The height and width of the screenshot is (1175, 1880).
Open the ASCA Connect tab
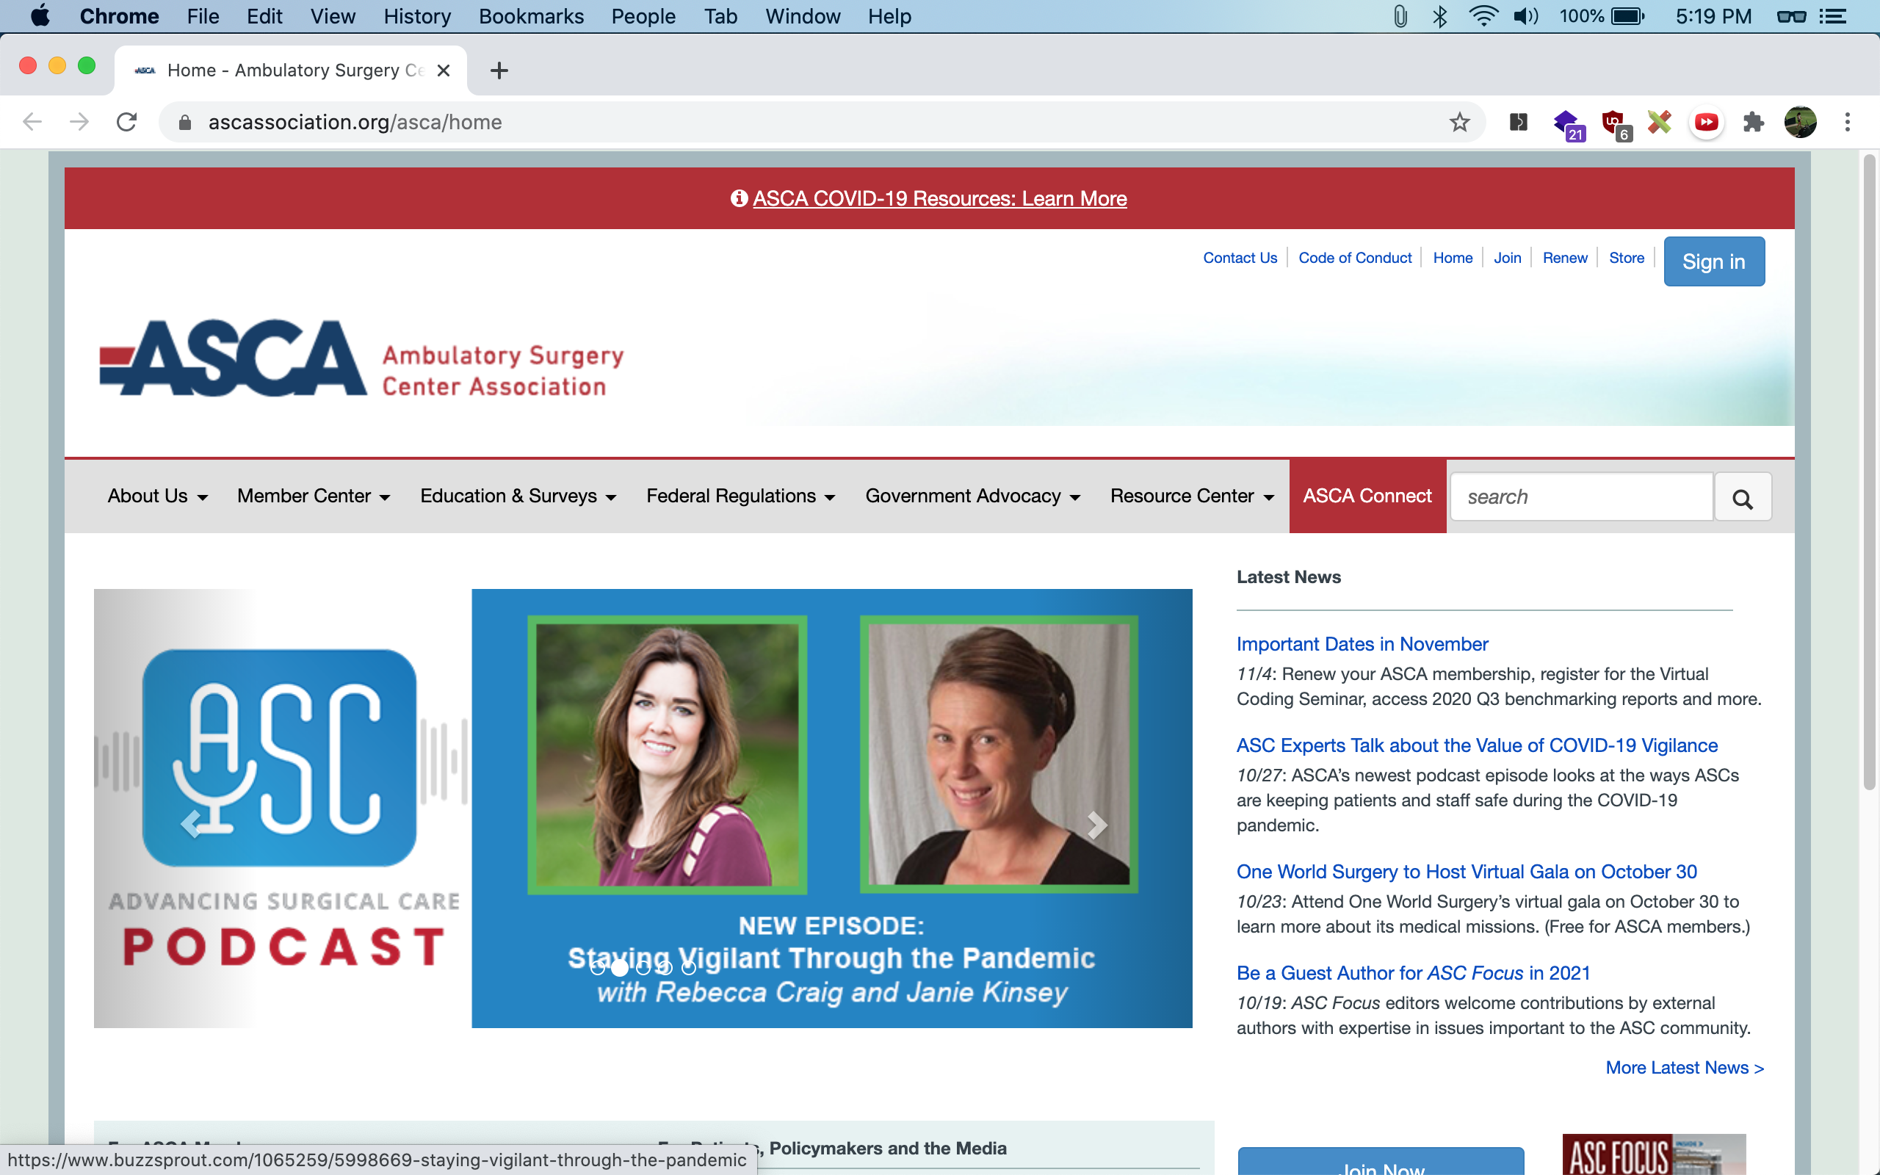pyautogui.click(x=1367, y=496)
